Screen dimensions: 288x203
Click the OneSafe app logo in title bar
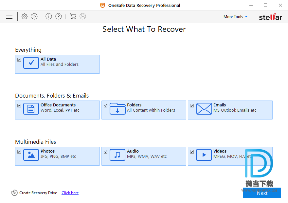point(102,5)
